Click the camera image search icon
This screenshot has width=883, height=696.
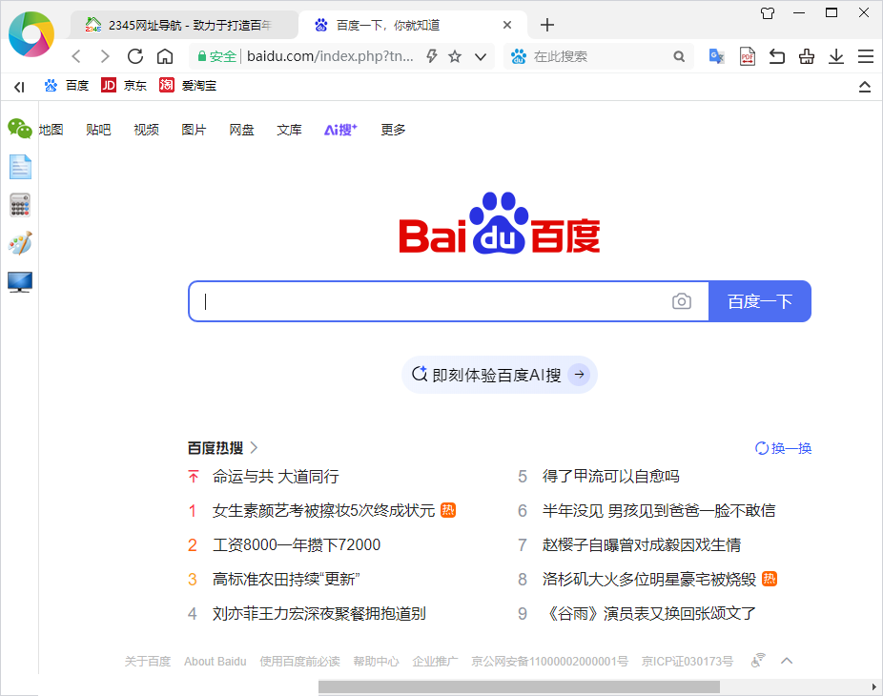click(682, 301)
